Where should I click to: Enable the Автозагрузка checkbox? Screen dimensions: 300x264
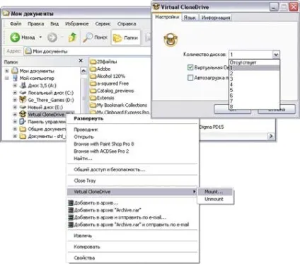[190, 78]
